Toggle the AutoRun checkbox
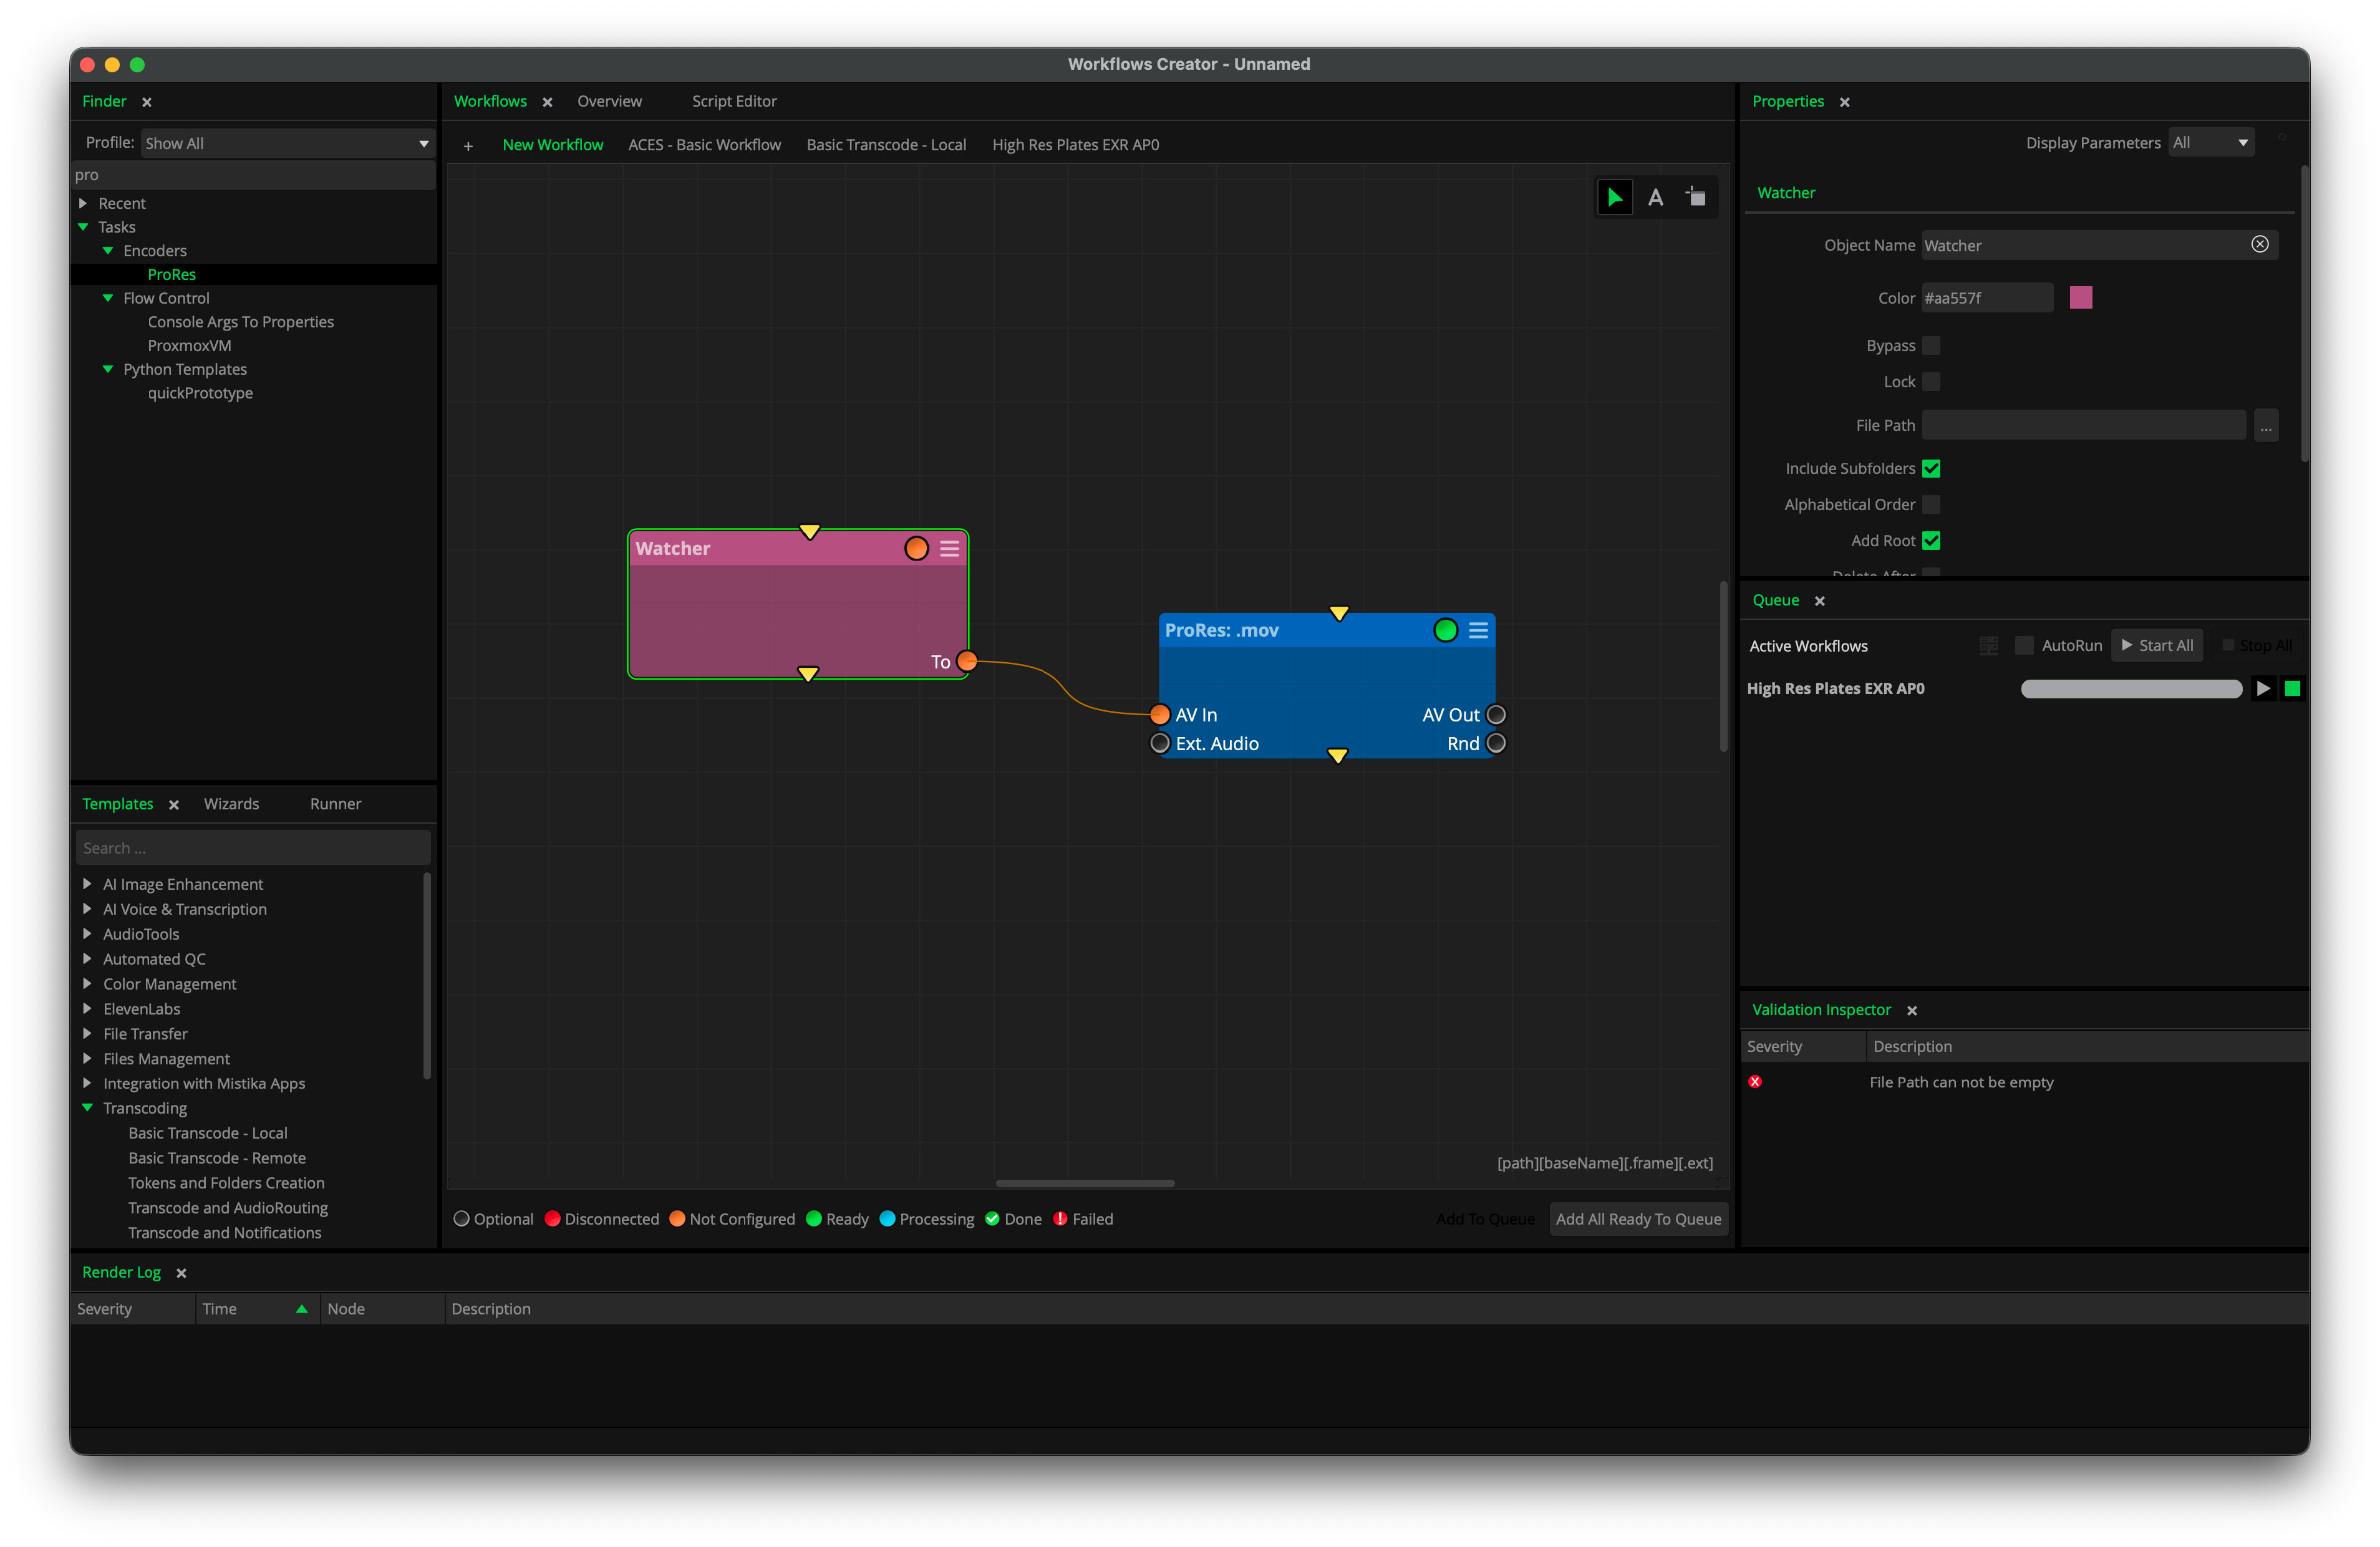This screenshot has height=1547, width=2380. pyautogui.click(x=2024, y=646)
